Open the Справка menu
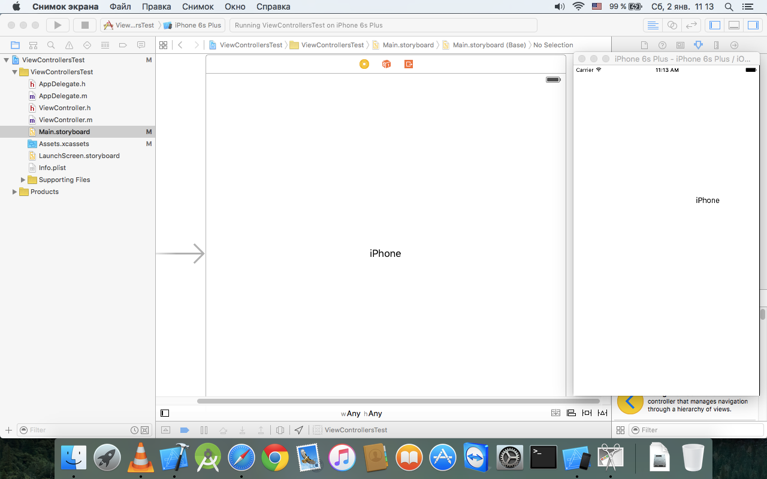 pos(273,7)
